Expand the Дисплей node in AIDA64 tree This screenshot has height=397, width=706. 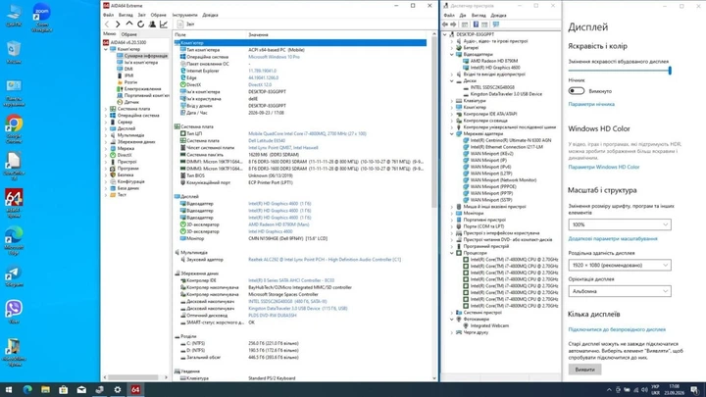point(106,128)
